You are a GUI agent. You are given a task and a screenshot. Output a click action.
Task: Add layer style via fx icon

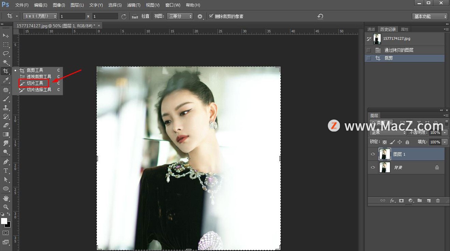[392, 201]
